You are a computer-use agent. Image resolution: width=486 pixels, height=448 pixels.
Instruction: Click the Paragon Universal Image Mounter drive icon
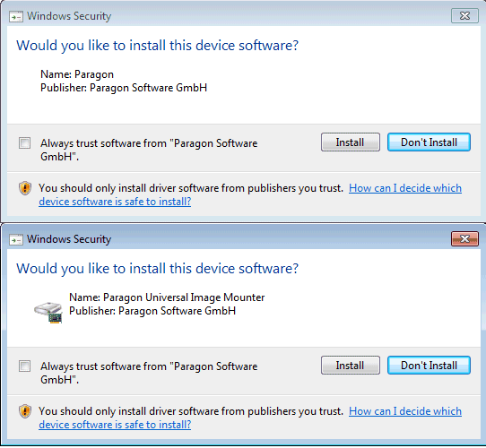pos(48,313)
